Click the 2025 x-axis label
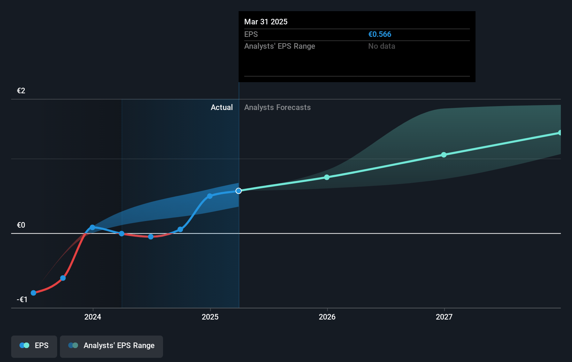This screenshot has height=362, width=572. 210,317
